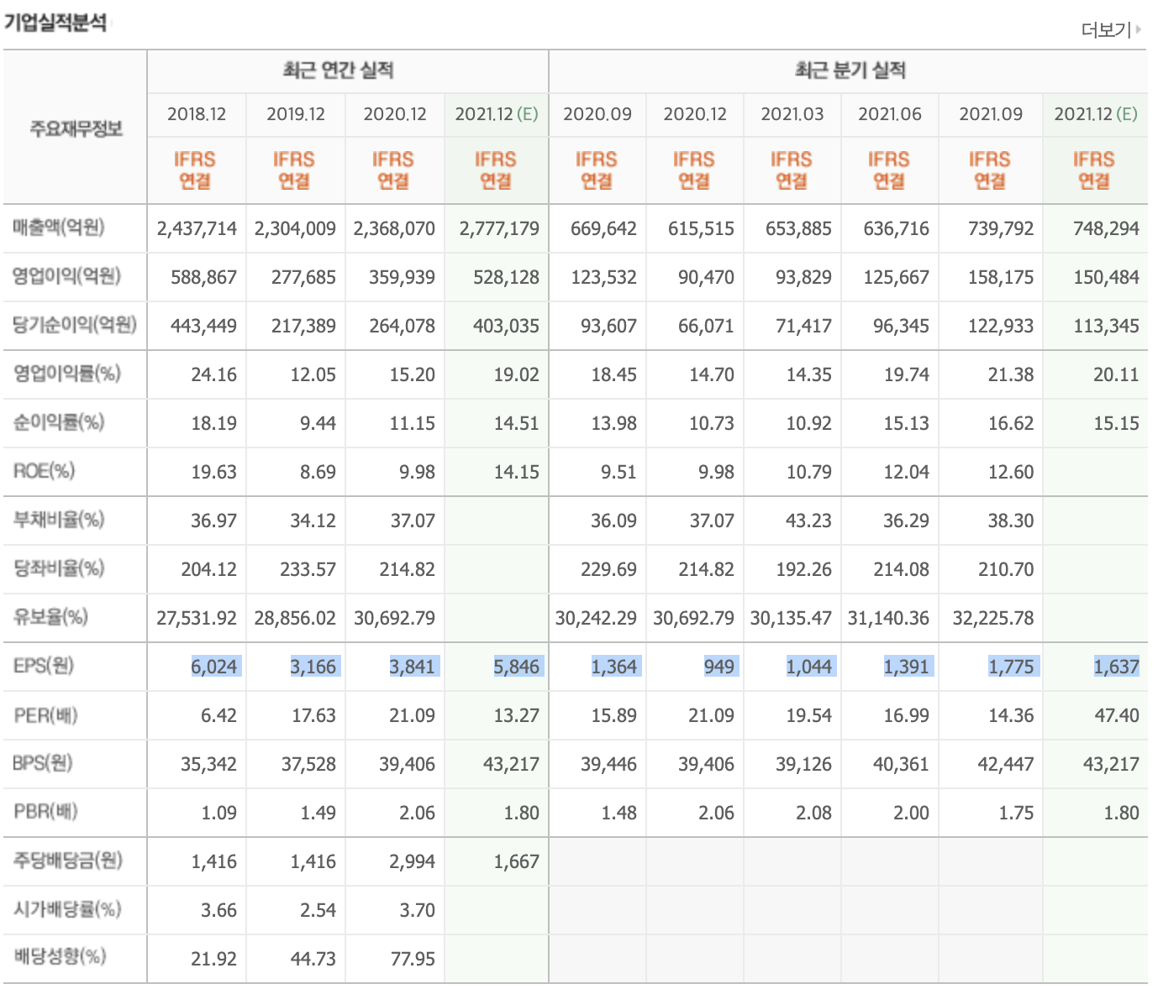Click the PER value 47.40
The image size is (1158, 989).
pyautogui.click(x=1117, y=715)
